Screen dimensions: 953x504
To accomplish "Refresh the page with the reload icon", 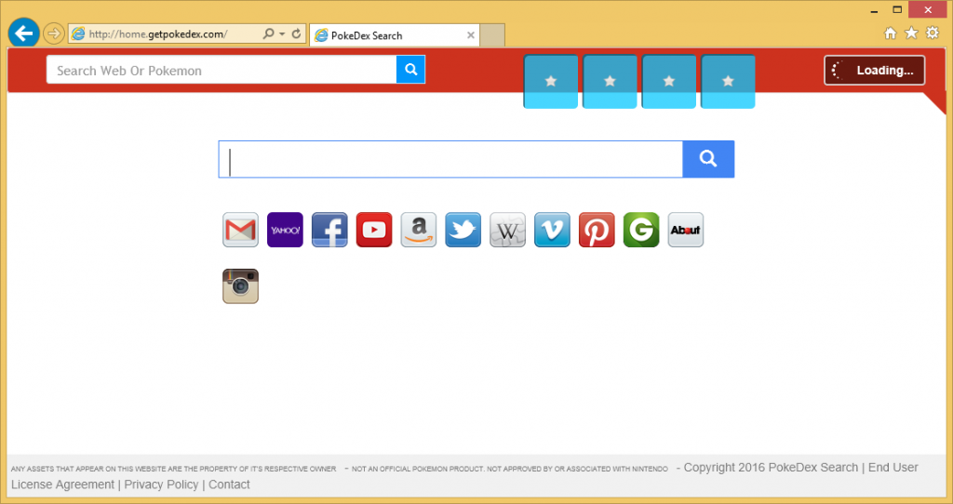I will (297, 34).
